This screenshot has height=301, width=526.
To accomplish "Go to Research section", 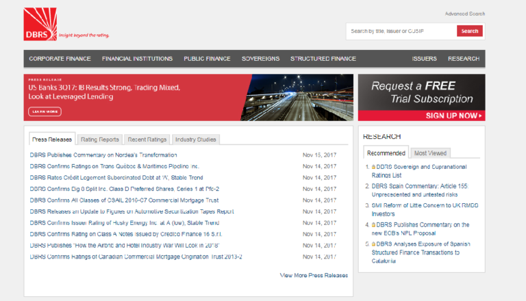I will pyautogui.click(x=464, y=59).
